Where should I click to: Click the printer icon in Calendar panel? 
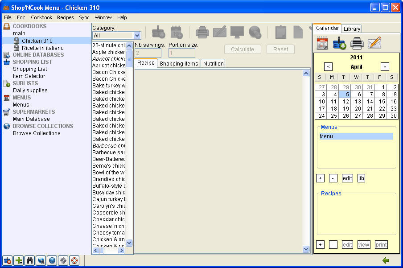click(x=357, y=43)
